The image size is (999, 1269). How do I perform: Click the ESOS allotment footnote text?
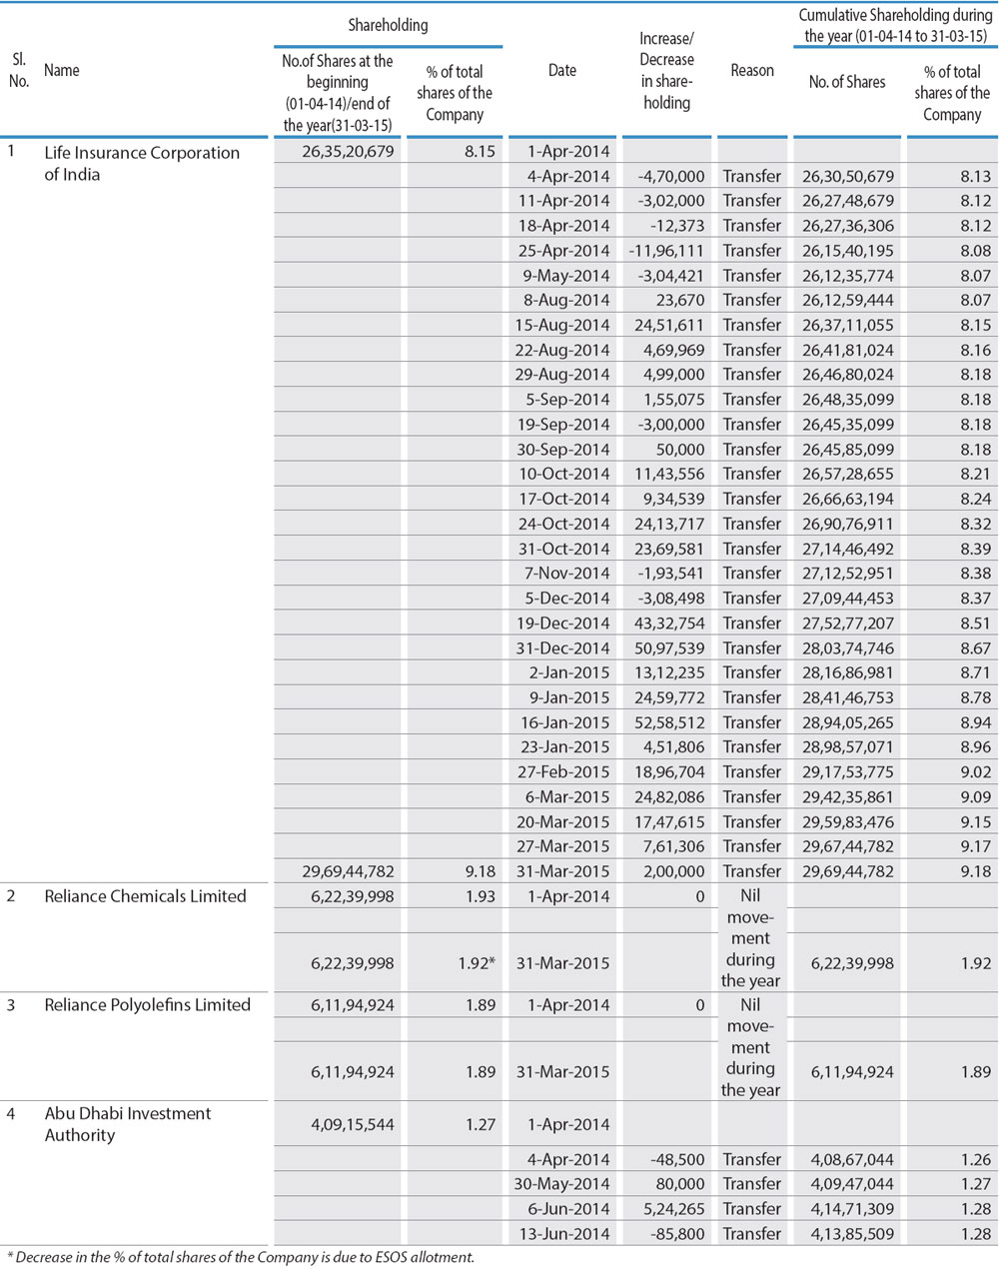coord(240,1257)
